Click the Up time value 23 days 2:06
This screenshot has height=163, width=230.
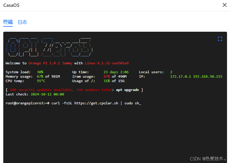(x=116, y=72)
